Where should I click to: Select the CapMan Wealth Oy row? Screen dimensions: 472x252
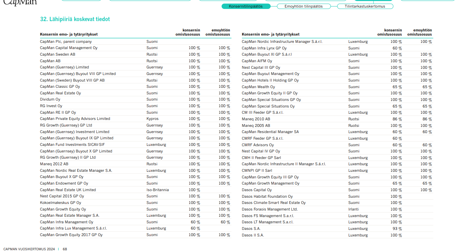pyautogui.click(x=258, y=87)
